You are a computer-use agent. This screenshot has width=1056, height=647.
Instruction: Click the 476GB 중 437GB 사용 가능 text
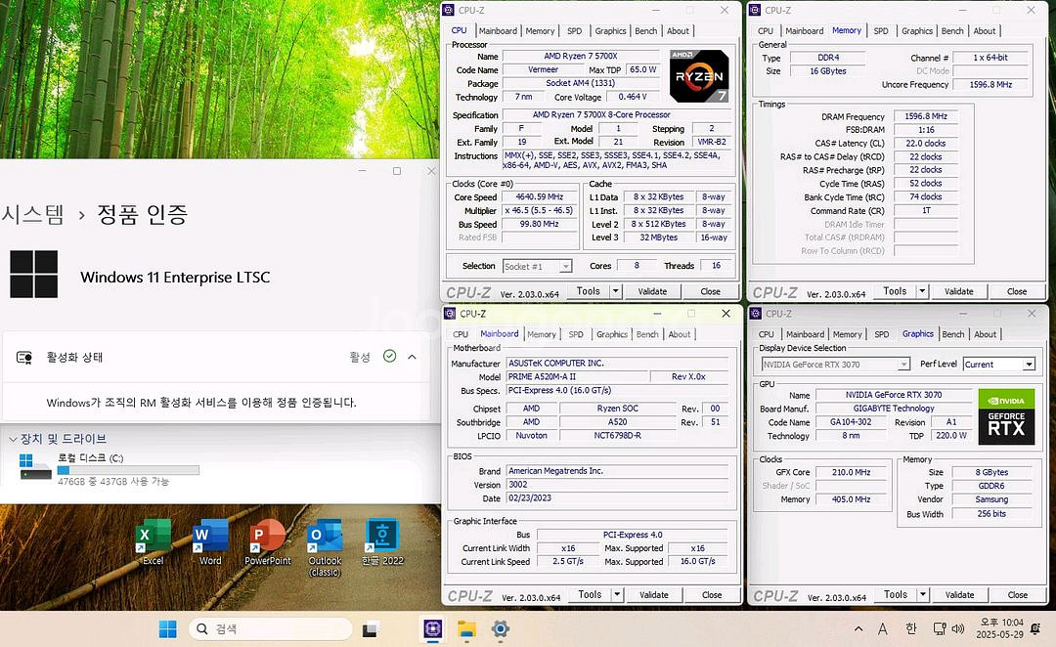click(x=113, y=482)
